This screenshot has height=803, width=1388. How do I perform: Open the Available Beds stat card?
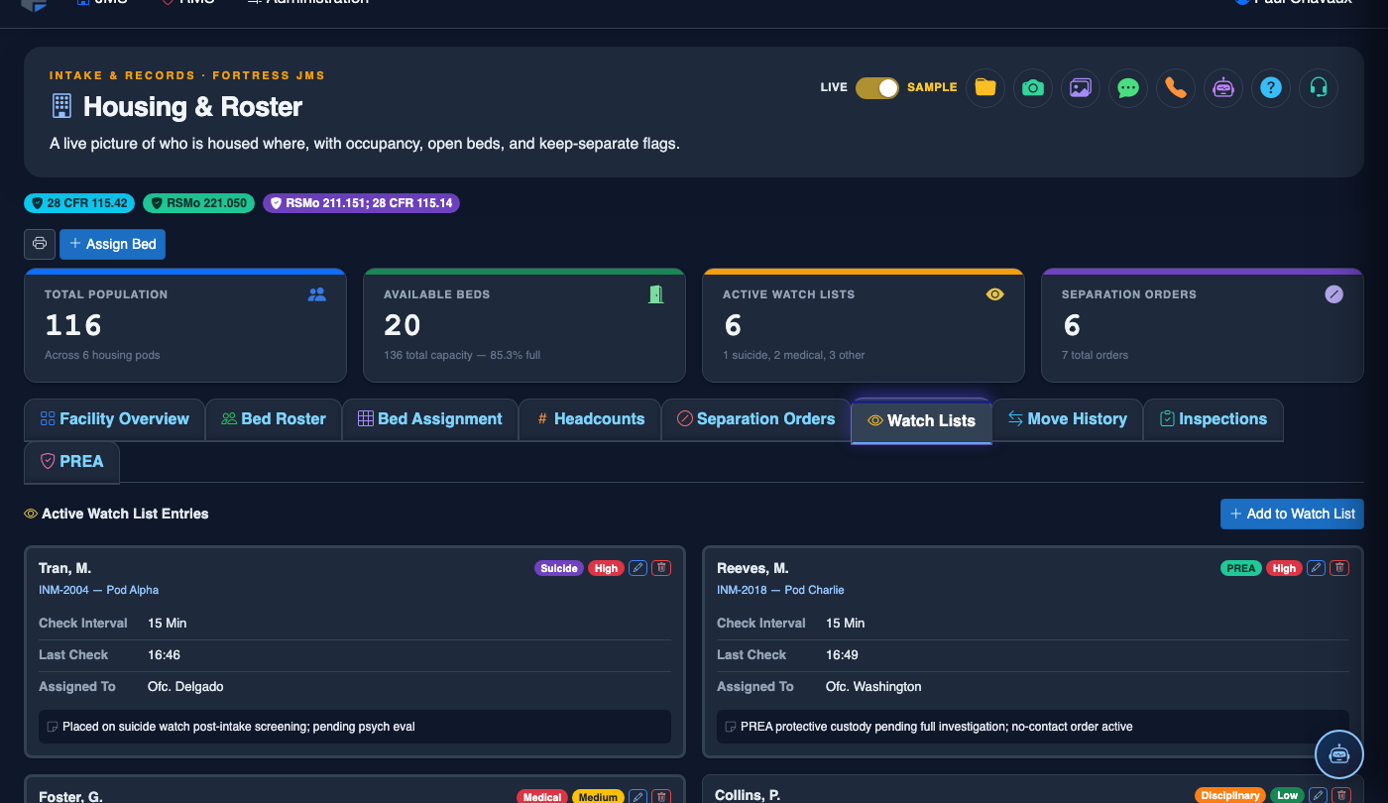coord(524,325)
